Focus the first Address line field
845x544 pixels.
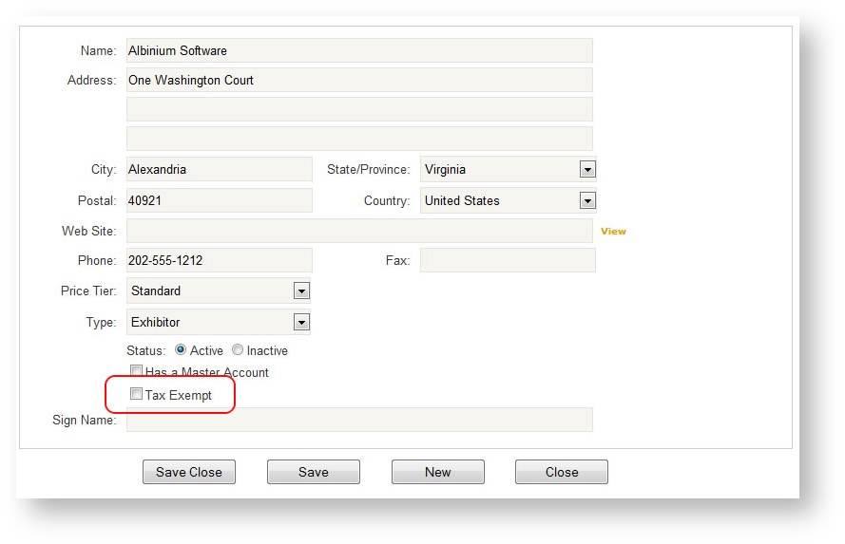pos(359,81)
